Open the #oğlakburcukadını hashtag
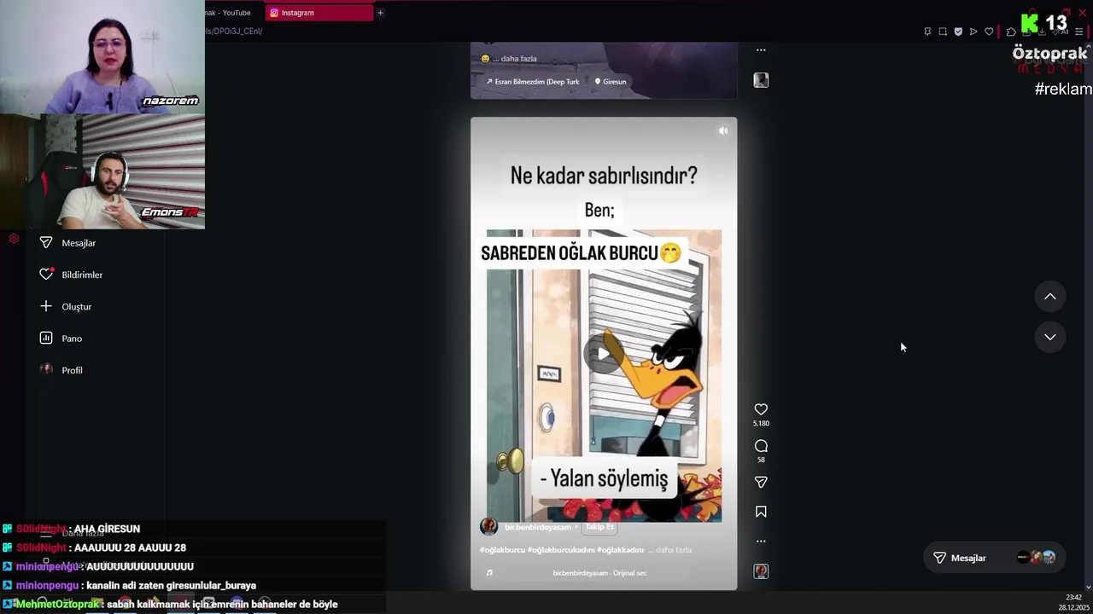The image size is (1093, 614). click(561, 550)
